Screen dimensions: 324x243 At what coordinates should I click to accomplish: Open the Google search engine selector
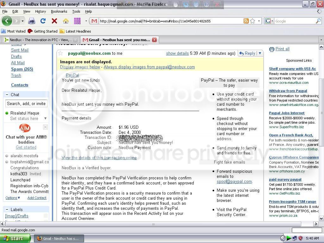coord(269,21)
